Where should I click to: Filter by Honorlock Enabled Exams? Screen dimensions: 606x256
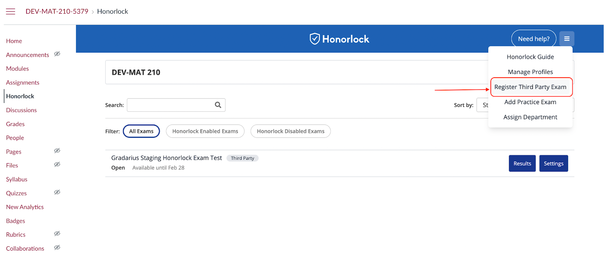click(205, 131)
